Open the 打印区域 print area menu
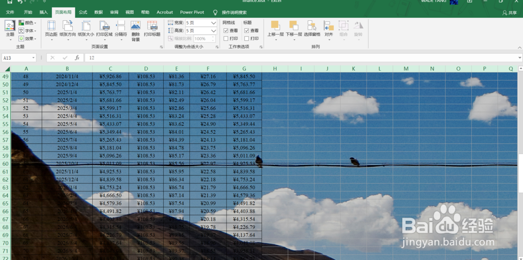The image size is (523, 260). [x=105, y=30]
